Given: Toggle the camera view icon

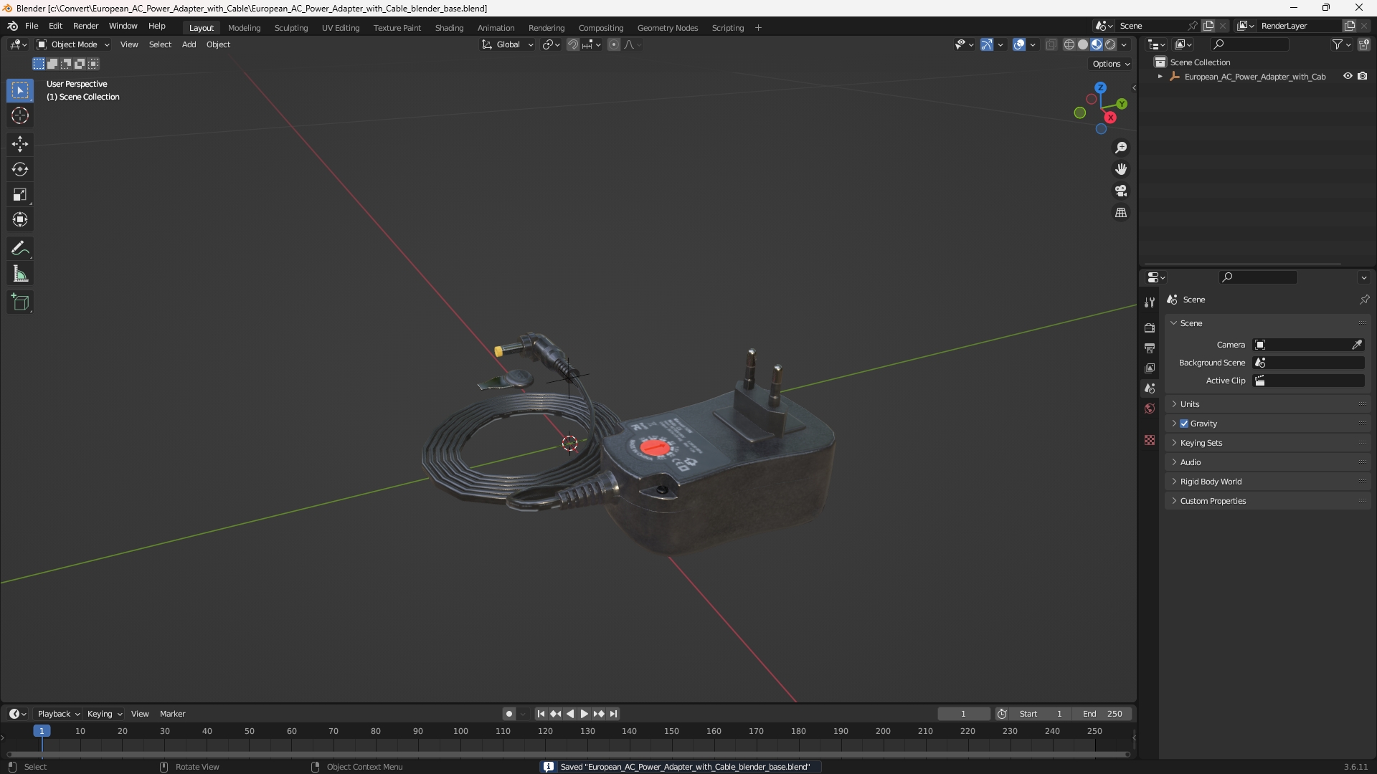Looking at the screenshot, I should [x=1121, y=191].
